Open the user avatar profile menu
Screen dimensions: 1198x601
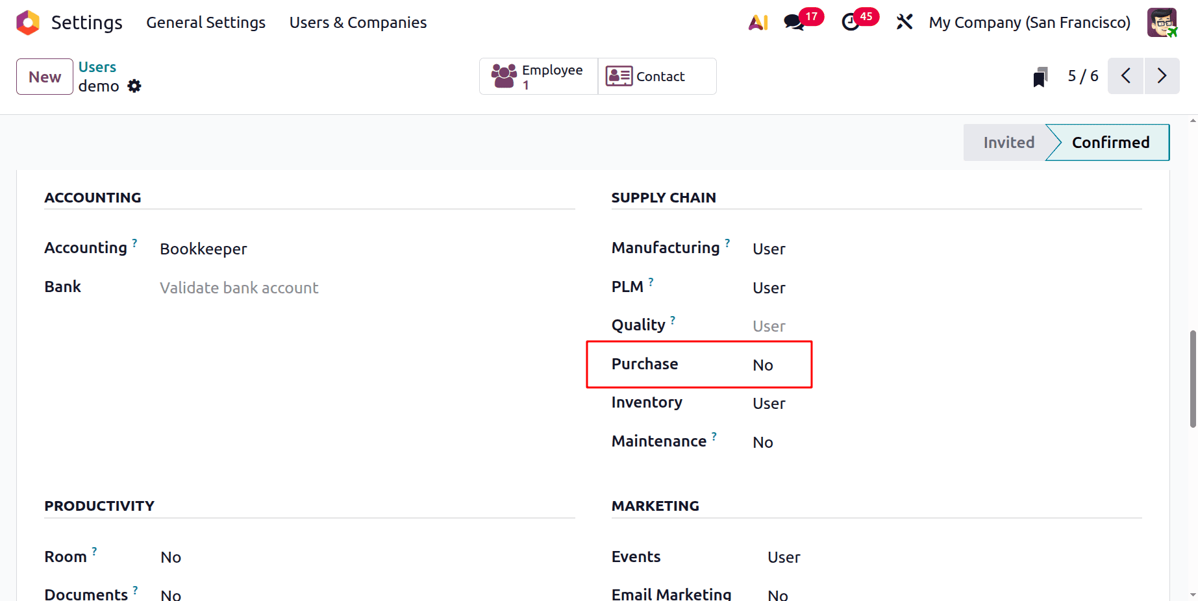1162,21
